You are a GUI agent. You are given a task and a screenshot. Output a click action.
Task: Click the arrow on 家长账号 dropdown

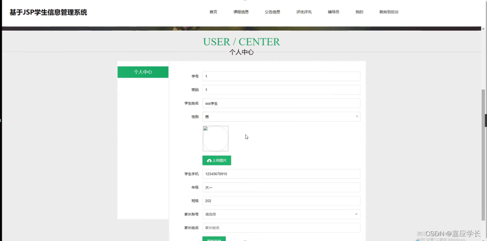(x=356, y=214)
